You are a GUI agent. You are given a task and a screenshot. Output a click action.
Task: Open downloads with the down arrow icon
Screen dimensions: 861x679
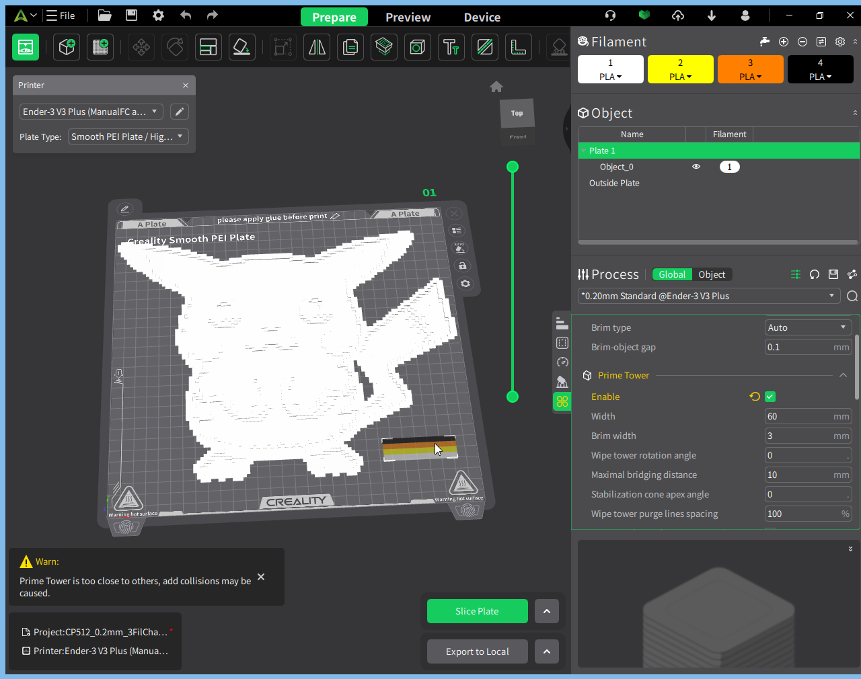coord(712,15)
